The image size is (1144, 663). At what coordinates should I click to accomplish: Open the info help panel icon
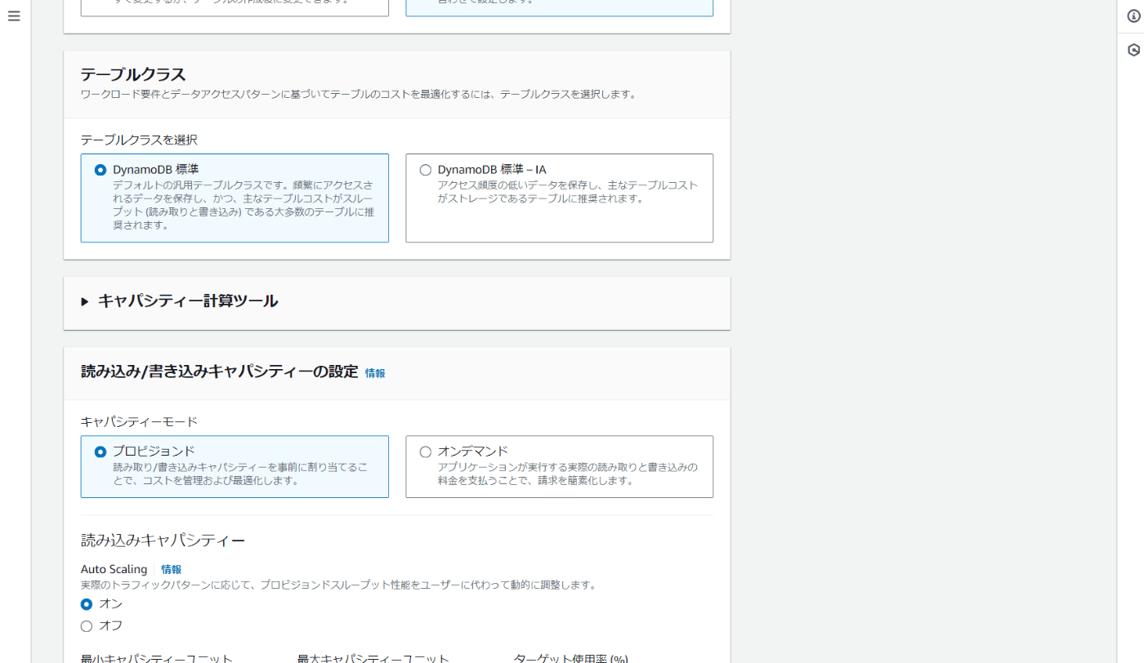click(x=1133, y=16)
